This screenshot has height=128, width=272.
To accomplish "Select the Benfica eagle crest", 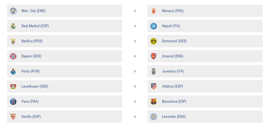I will 13,41.
